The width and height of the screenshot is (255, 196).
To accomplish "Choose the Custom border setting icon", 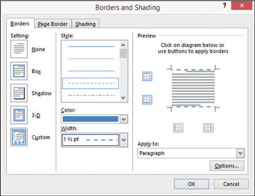I will 19,137.
